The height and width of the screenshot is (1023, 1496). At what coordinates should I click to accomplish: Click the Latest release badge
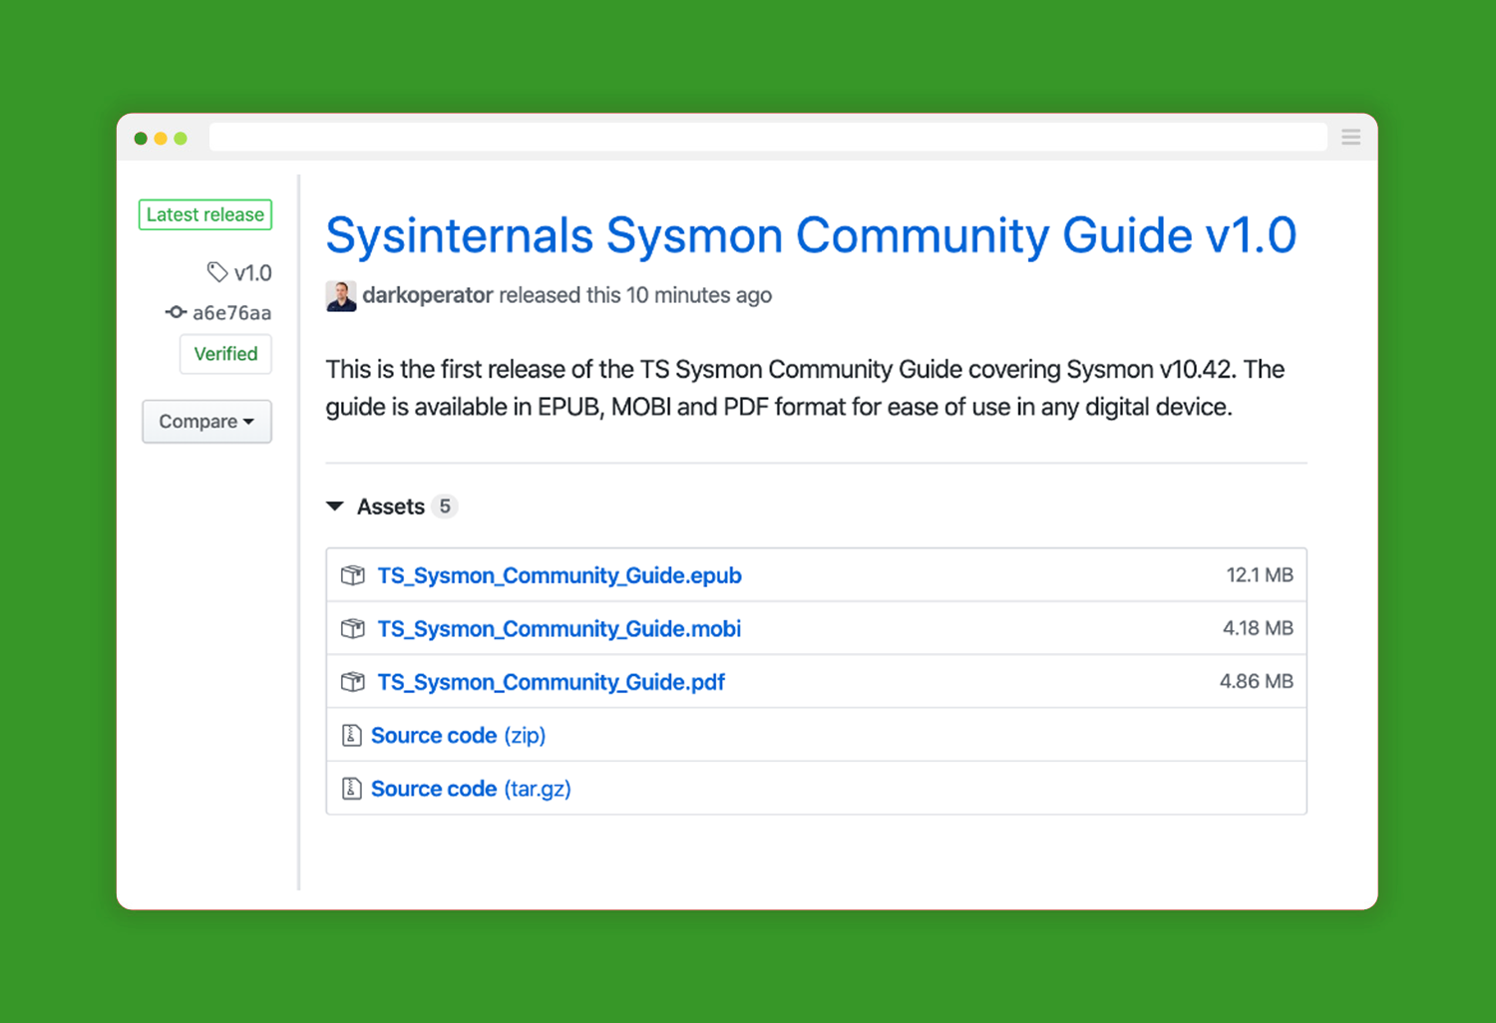pos(205,214)
